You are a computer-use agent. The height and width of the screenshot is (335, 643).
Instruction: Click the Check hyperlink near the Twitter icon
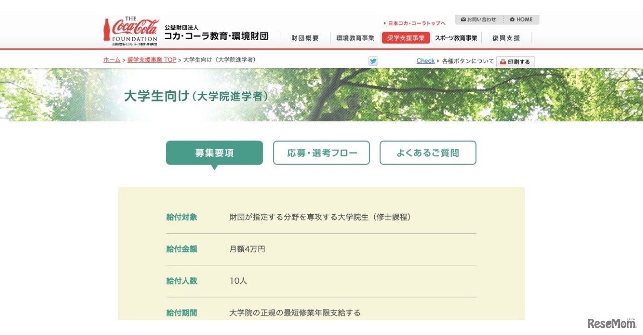click(x=425, y=61)
